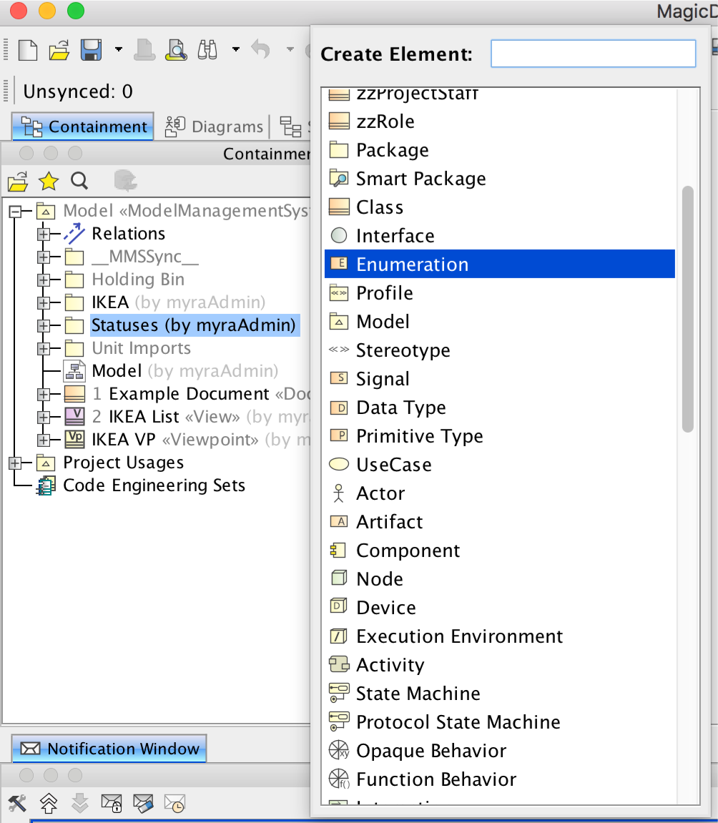The width and height of the screenshot is (718, 823).
Task: Expand the IKEA package
Action: coord(44,303)
